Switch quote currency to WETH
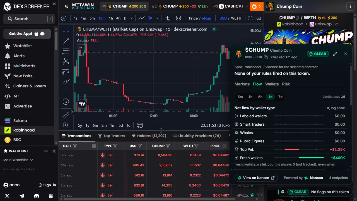Viewport: 357px width, 201px height. (236, 18)
